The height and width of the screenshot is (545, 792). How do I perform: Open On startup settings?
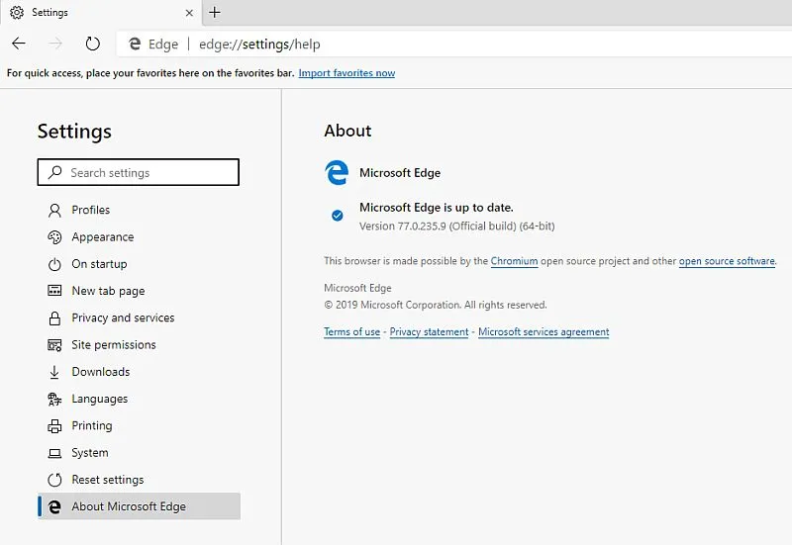[x=139, y=264]
